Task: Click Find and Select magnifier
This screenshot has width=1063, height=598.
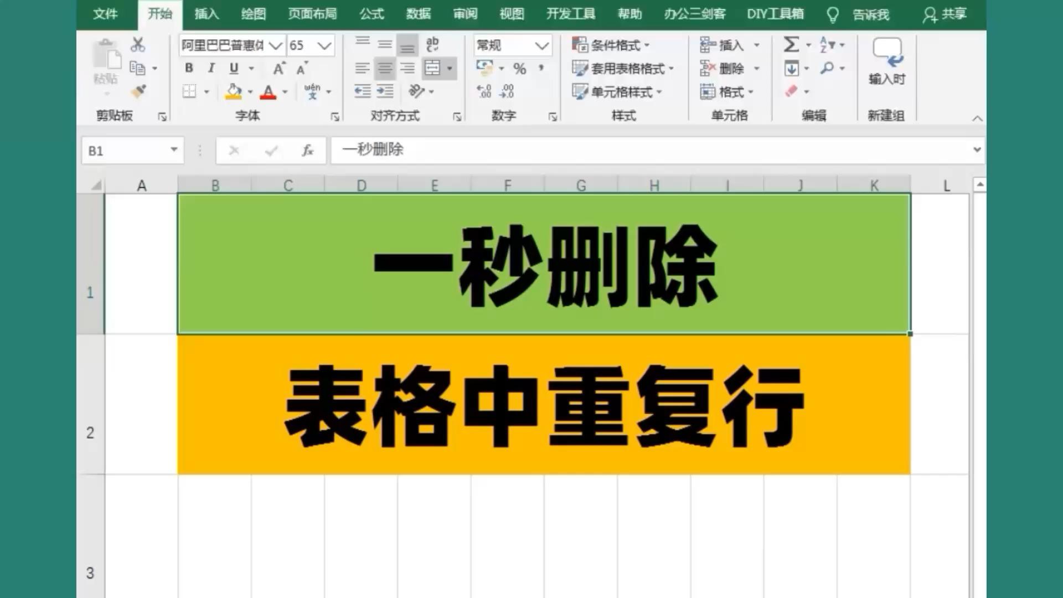Action: coord(828,68)
